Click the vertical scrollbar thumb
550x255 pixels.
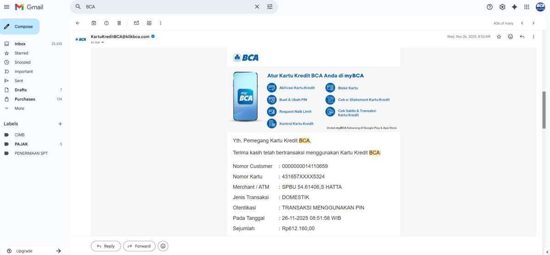[x=544, y=110]
